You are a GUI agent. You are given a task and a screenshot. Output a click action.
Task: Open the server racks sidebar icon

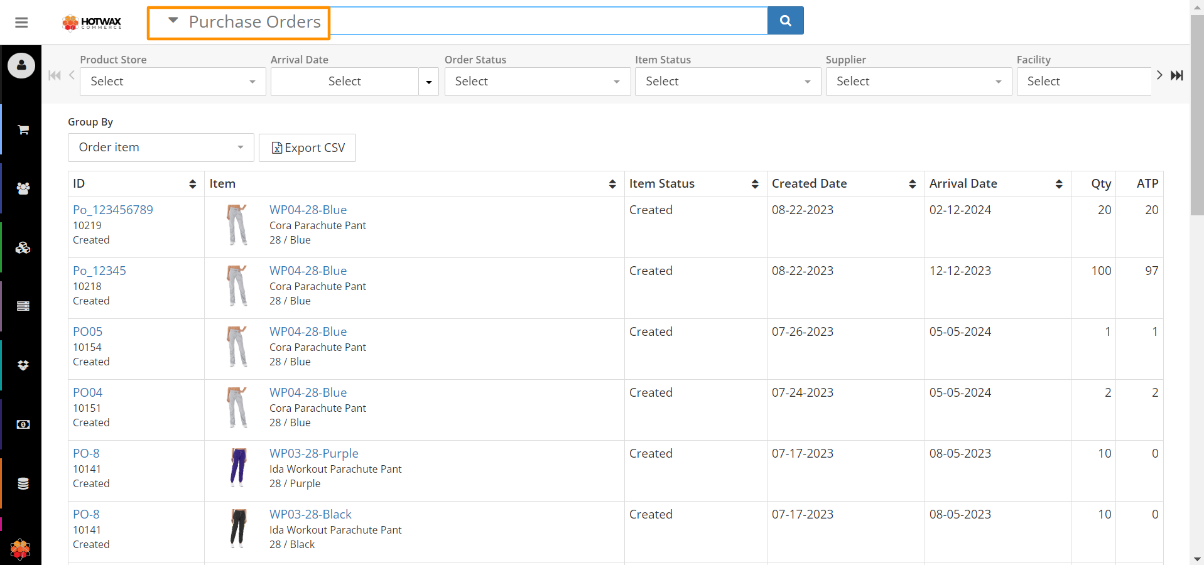(x=23, y=306)
